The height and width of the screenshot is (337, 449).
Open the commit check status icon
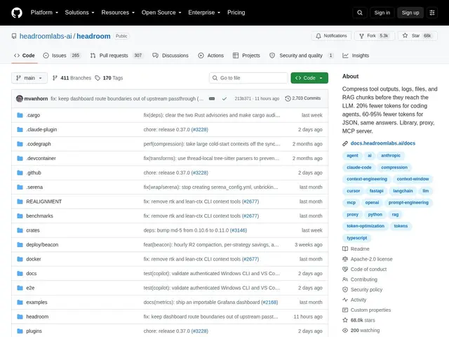click(x=224, y=98)
